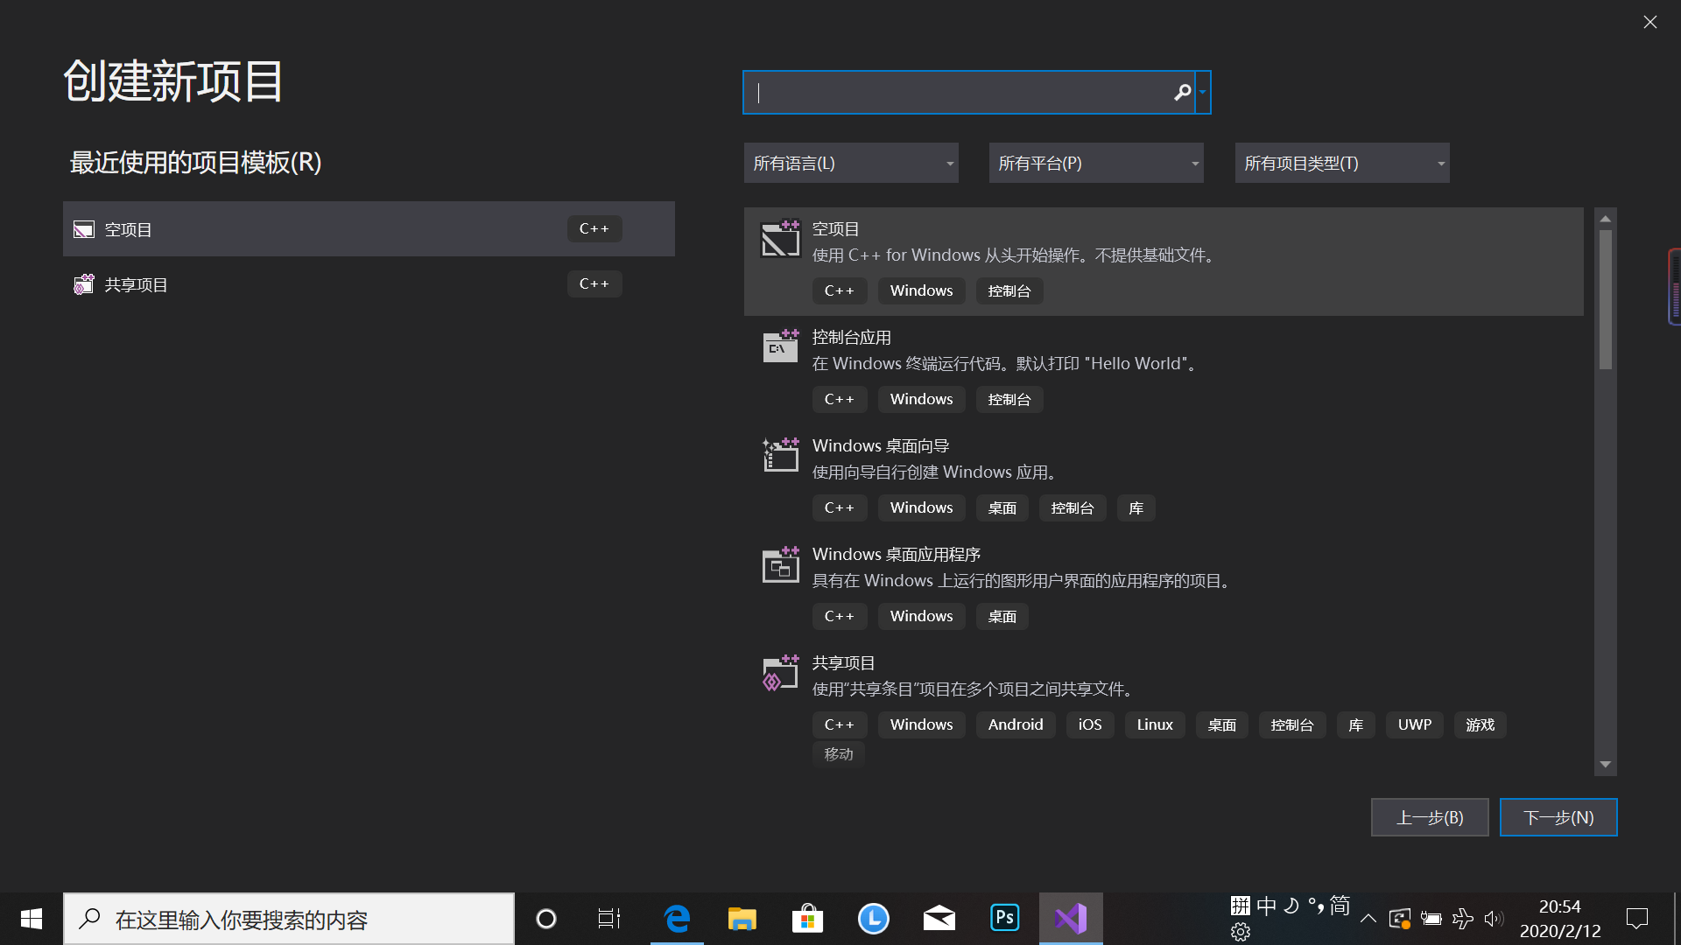Click the 下一步(N) button
This screenshot has height=945, width=1681.
(x=1558, y=817)
